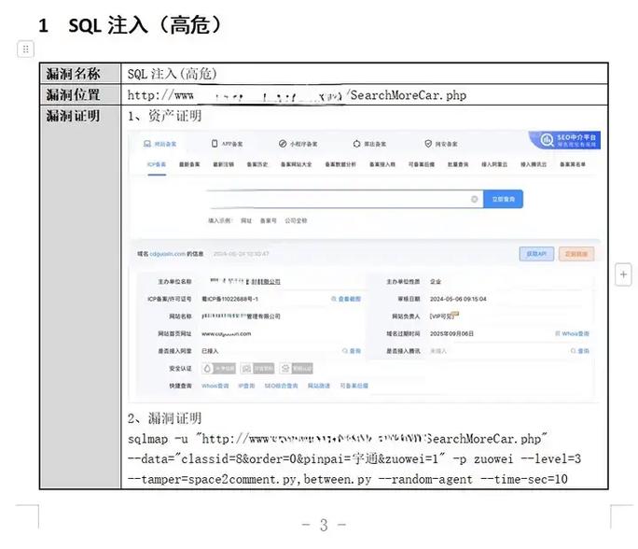This screenshot has height=549, width=638.
Task: Select the 接入阿里云 sub-tab
Action: (x=494, y=164)
